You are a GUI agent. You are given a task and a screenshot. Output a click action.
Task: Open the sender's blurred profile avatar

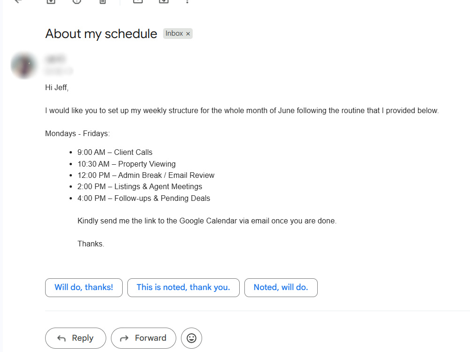pyautogui.click(x=23, y=65)
